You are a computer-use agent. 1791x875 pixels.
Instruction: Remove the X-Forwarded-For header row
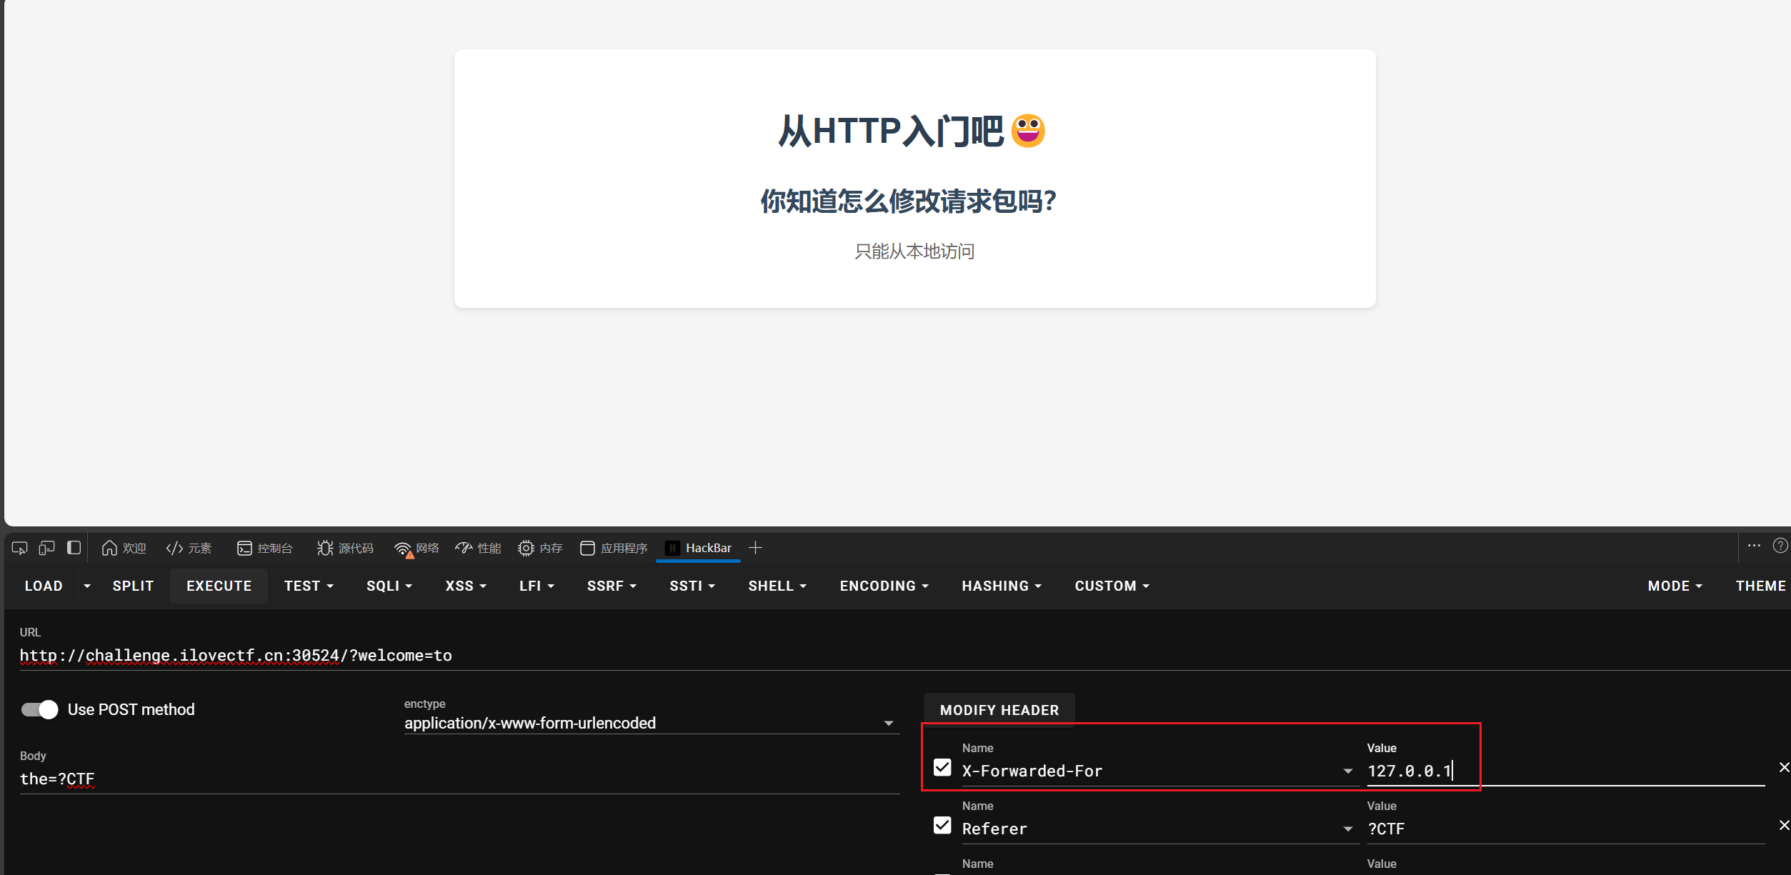pos(1784,767)
